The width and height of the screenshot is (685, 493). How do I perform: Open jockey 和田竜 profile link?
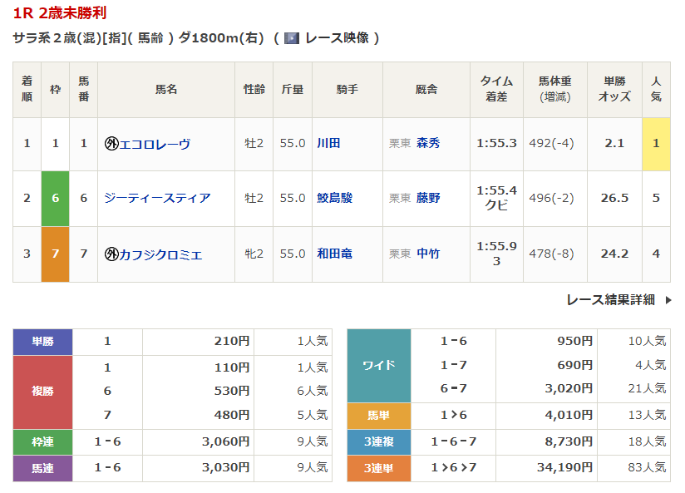tap(334, 254)
